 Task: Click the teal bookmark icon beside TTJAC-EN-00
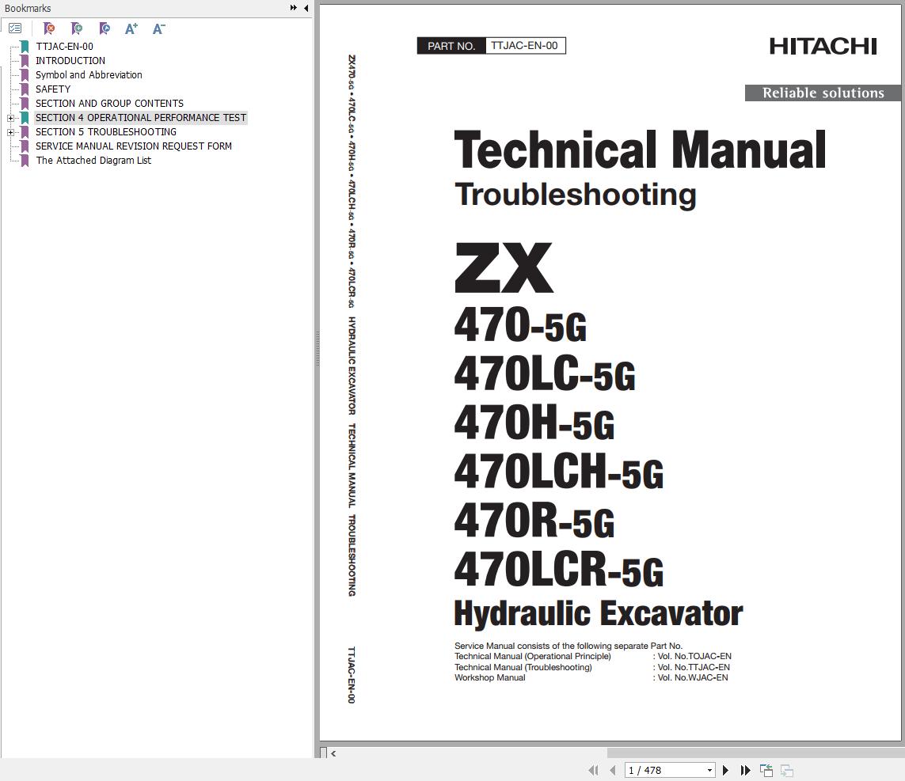point(25,47)
